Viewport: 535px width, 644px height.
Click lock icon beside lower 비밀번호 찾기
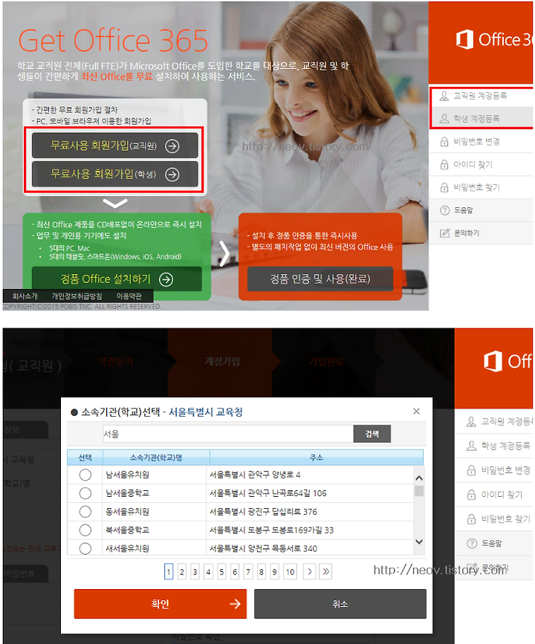tap(471, 519)
